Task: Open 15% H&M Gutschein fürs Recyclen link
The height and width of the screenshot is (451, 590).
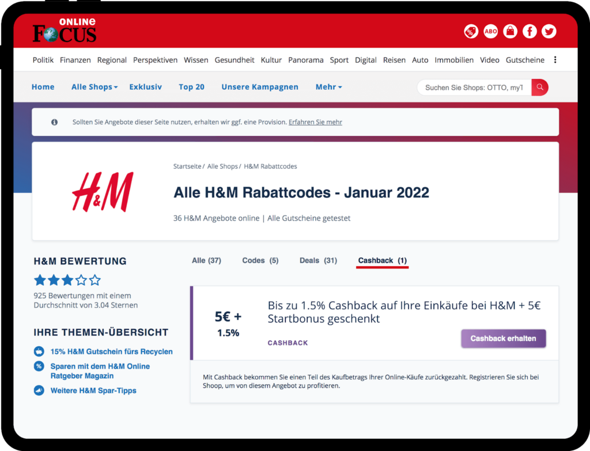Action: pos(111,351)
